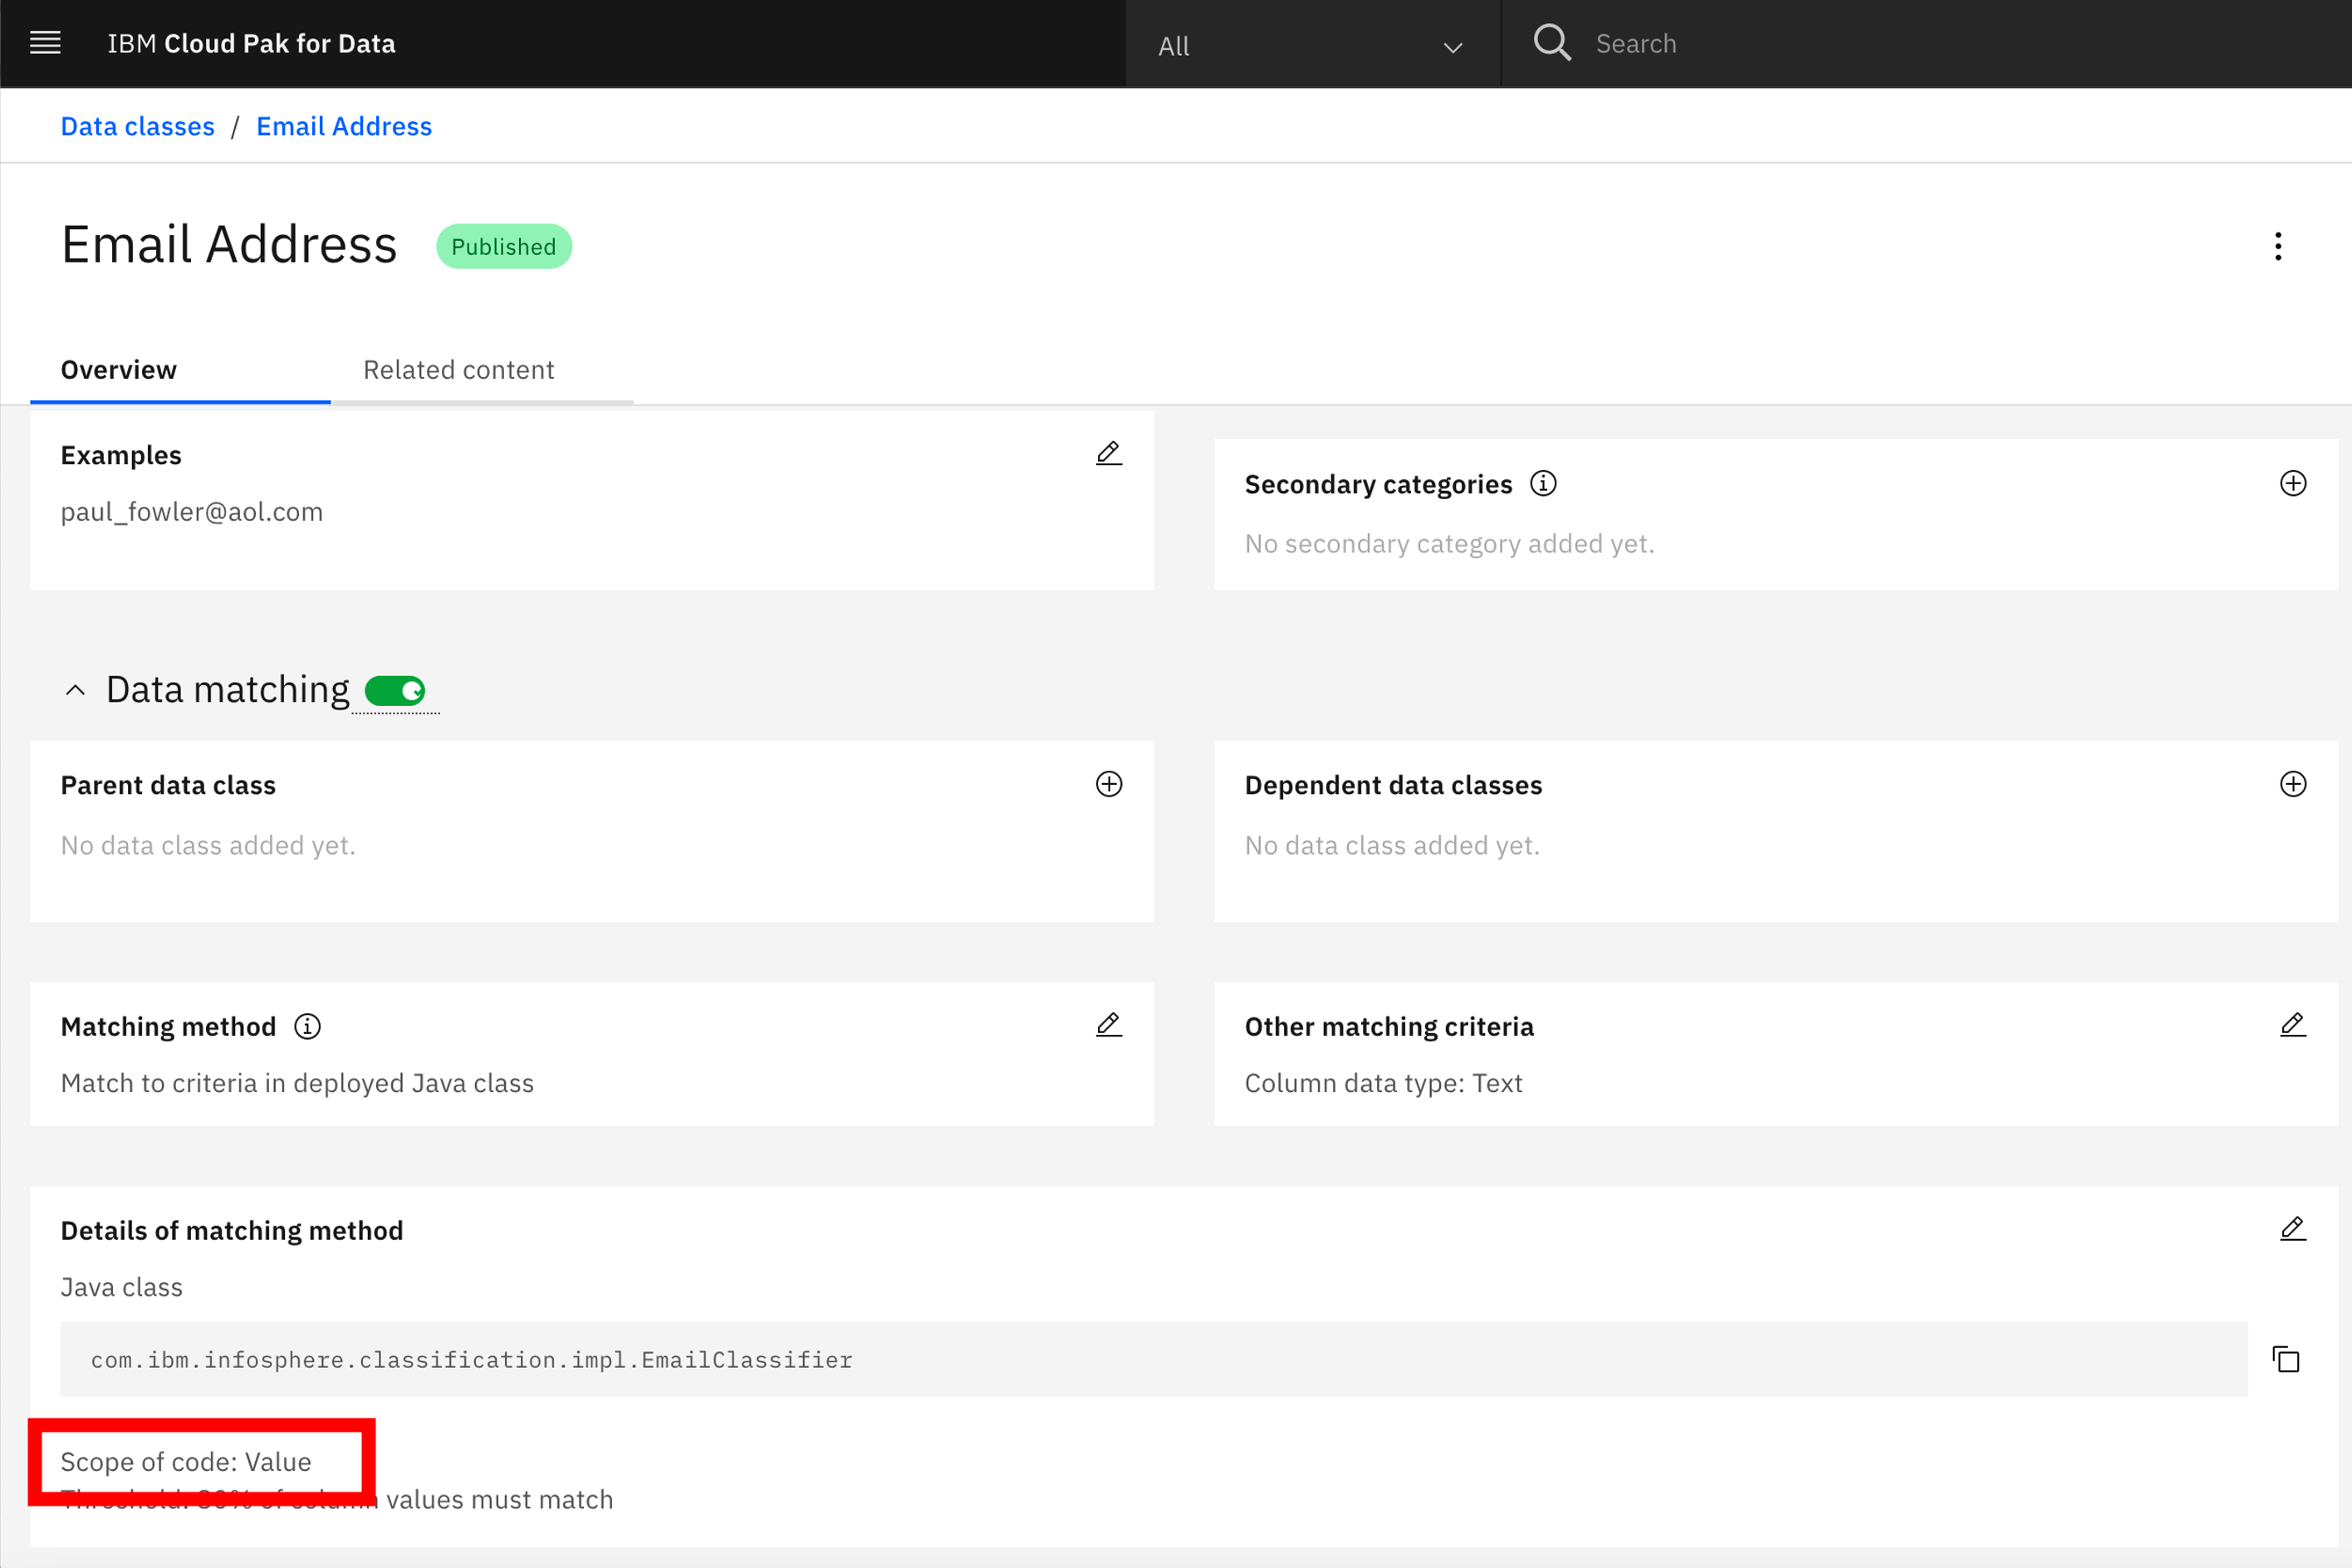The height and width of the screenshot is (1568, 2352).
Task: Click the search magnifier icon
Action: (1552, 43)
